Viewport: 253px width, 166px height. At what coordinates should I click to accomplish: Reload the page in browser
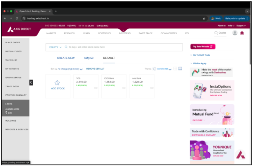tap(17, 18)
